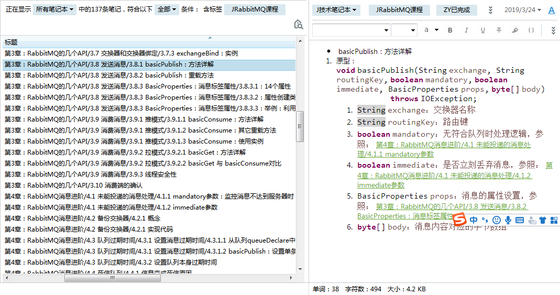Toggle underline formatting in the editor toolbar

482,30
